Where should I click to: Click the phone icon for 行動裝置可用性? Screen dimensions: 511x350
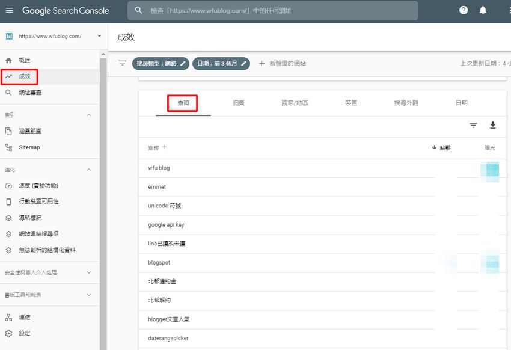(x=9, y=201)
